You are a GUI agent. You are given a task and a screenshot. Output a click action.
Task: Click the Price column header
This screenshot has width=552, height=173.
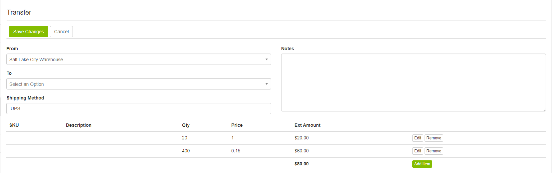[237, 125]
